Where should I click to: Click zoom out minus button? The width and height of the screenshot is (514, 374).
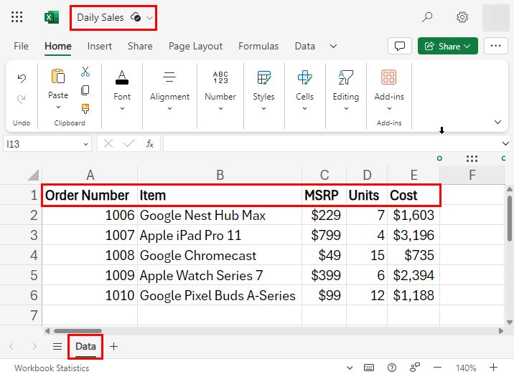437,368
